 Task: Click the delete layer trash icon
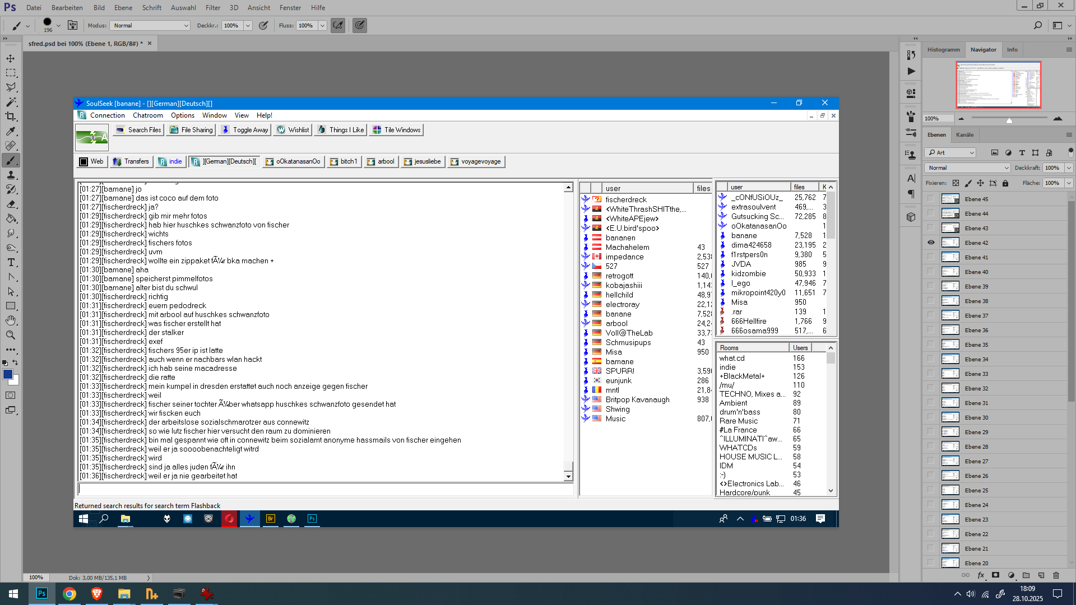[1056, 575]
